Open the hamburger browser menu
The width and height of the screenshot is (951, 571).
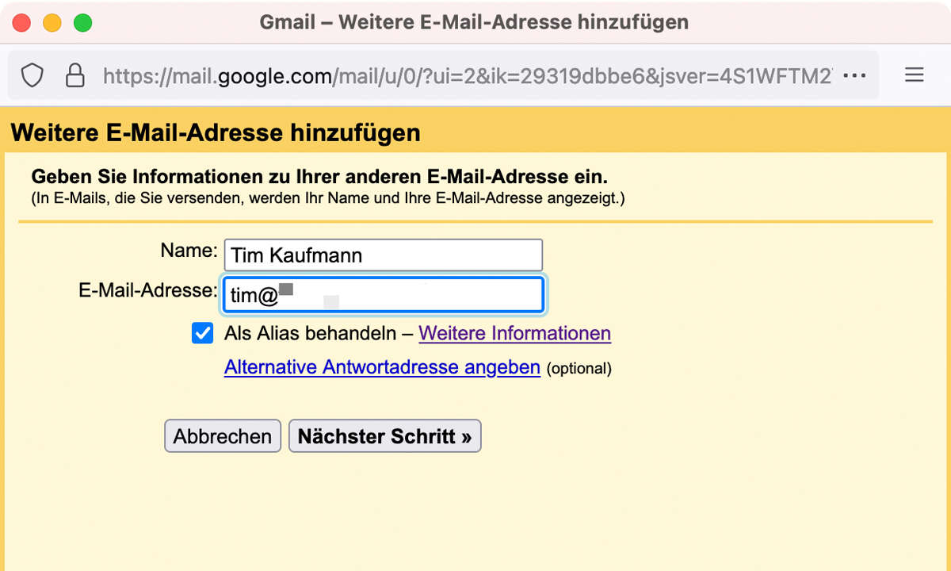click(x=915, y=75)
